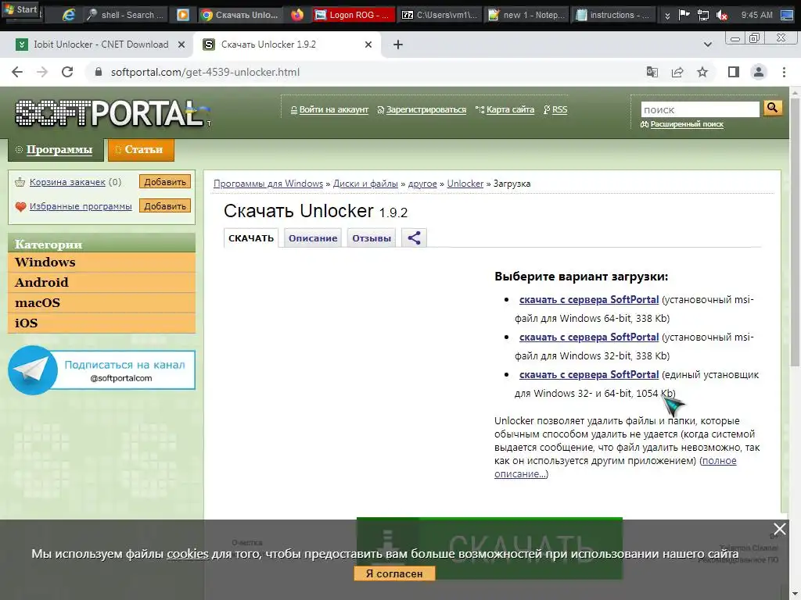801x600 pixels.
Task: Click Unlocker breadcrumb link
Action: pyautogui.click(x=465, y=184)
